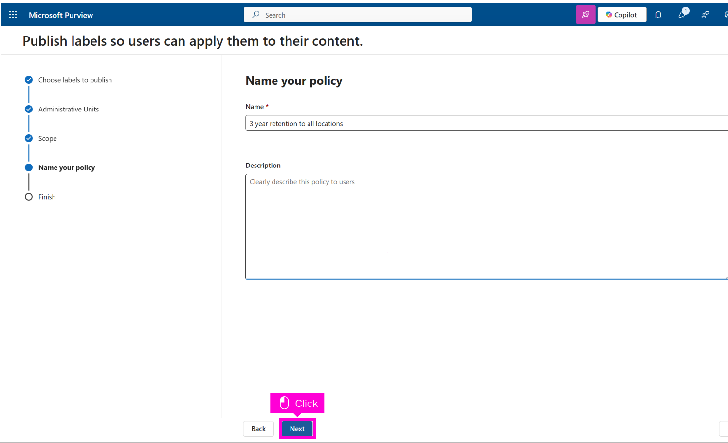Select the Name your policy step

(67, 167)
